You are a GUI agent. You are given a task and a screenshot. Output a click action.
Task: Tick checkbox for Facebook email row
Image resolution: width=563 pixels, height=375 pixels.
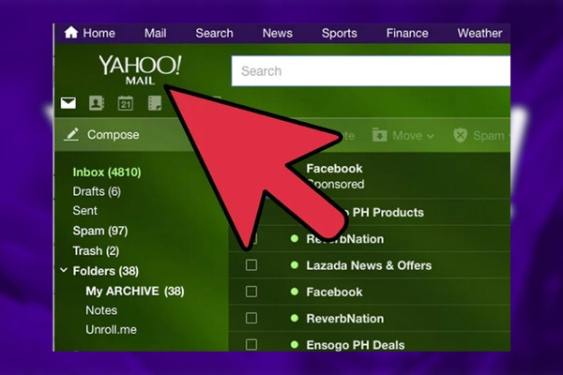coord(251,292)
